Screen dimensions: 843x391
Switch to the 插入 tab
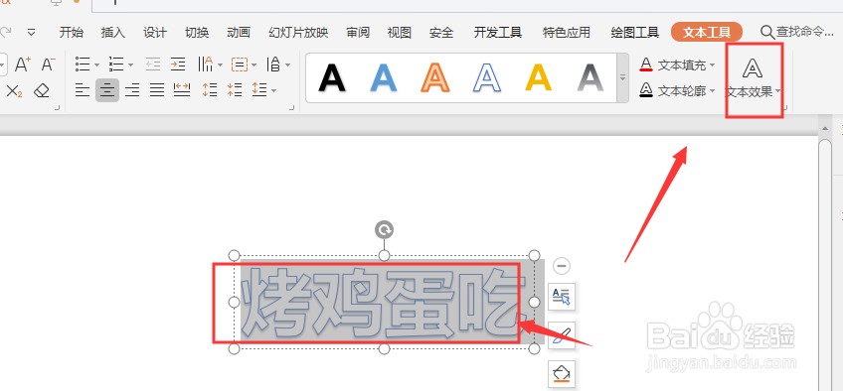tap(113, 32)
